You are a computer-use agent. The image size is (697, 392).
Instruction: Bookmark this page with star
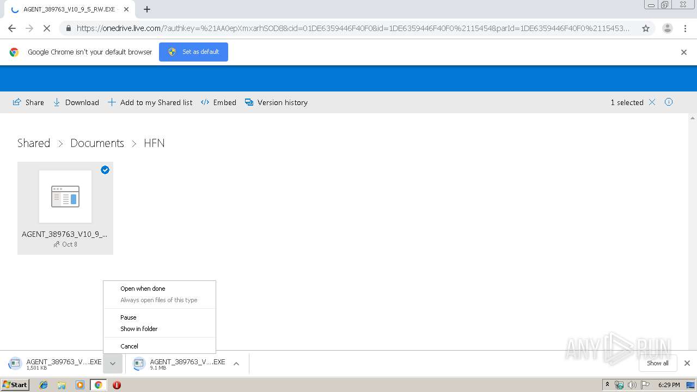[646, 28]
